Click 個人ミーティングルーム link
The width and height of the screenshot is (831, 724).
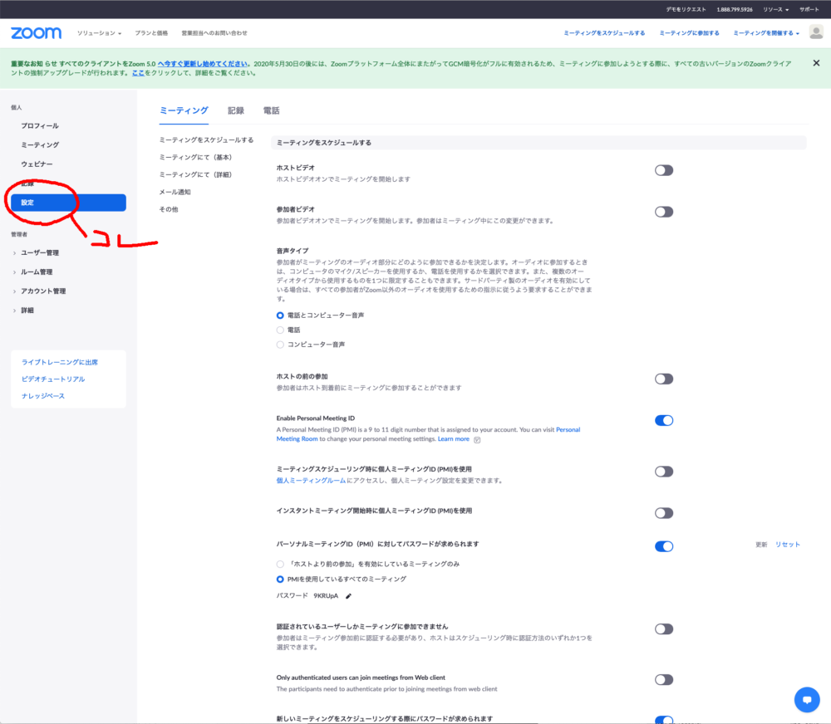coord(311,481)
